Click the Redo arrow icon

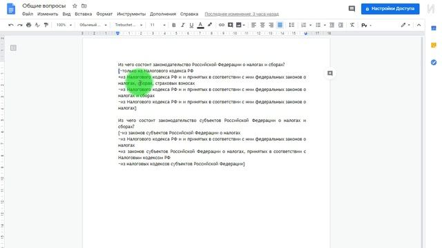tap(20, 25)
